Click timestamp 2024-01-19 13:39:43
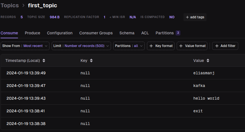This screenshot has width=245, height=132. tap(26, 98)
